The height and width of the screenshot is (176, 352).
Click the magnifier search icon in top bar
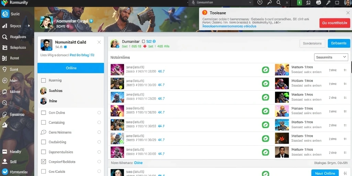[x=278, y=3]
